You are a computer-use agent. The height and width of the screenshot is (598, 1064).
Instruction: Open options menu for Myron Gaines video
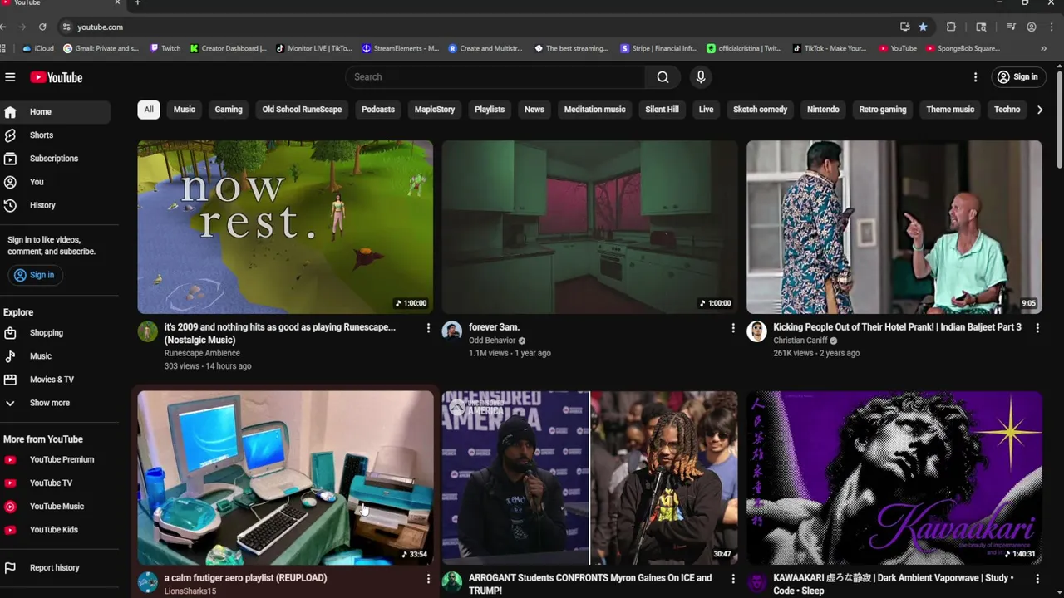(732, 579)
